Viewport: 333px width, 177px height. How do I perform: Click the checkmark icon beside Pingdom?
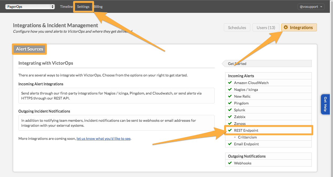click(x=230, y=103)
